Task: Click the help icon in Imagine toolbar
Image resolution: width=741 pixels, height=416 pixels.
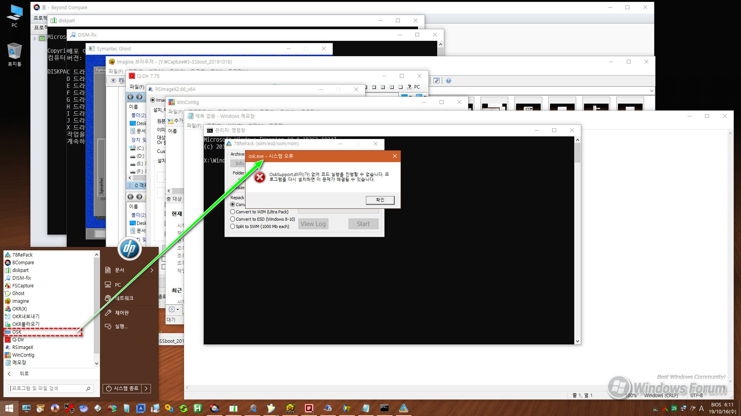Action: coord(448,81)
